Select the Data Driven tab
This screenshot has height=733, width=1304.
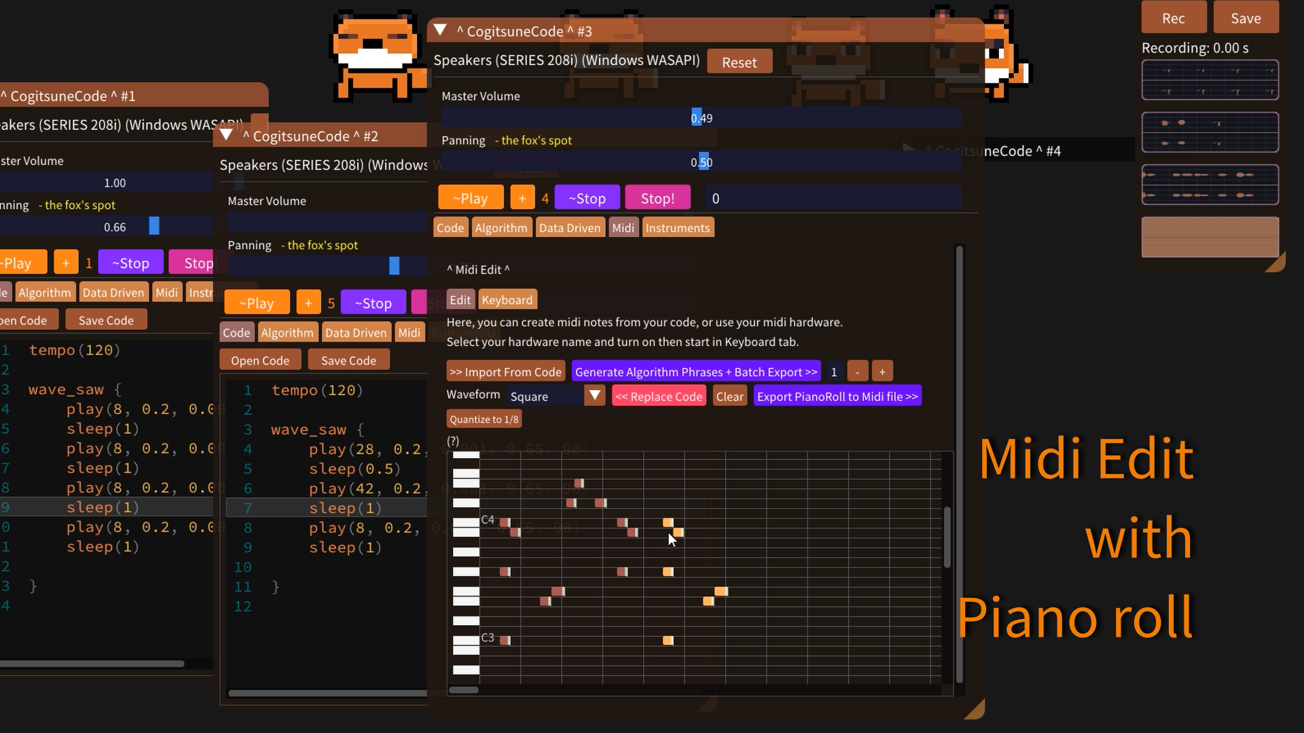tap(570, 227)
